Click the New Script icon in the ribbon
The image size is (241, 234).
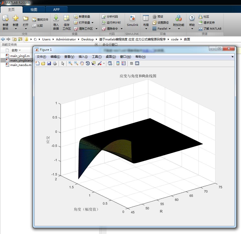(6, 18)
